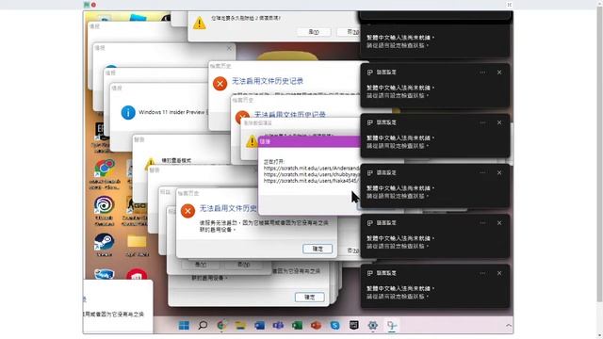
Task: Open the blue desktop icon below Steam
Action: click(105, 274)
